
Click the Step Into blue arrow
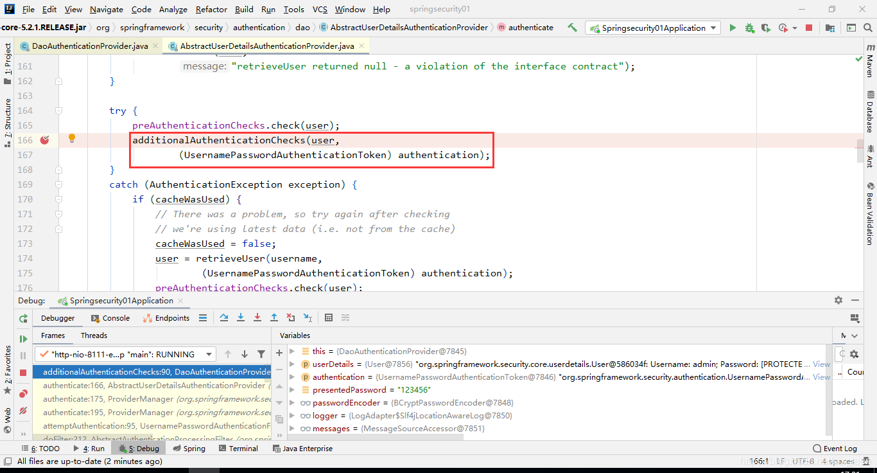[x=241, y=317]
